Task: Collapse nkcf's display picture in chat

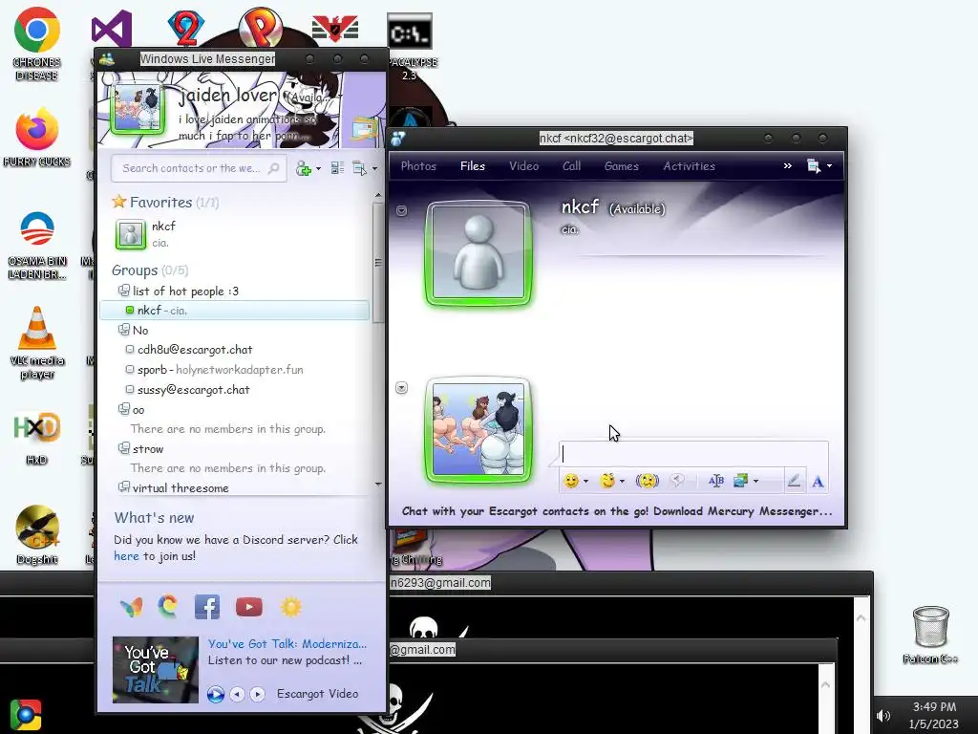Action: [402, 211]
